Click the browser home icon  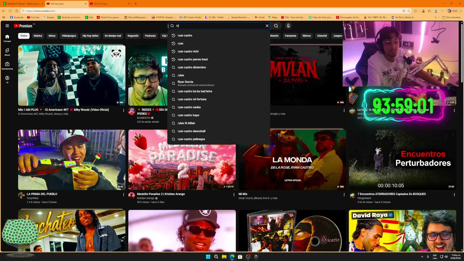pyautogui.click(x=16, y=11)
